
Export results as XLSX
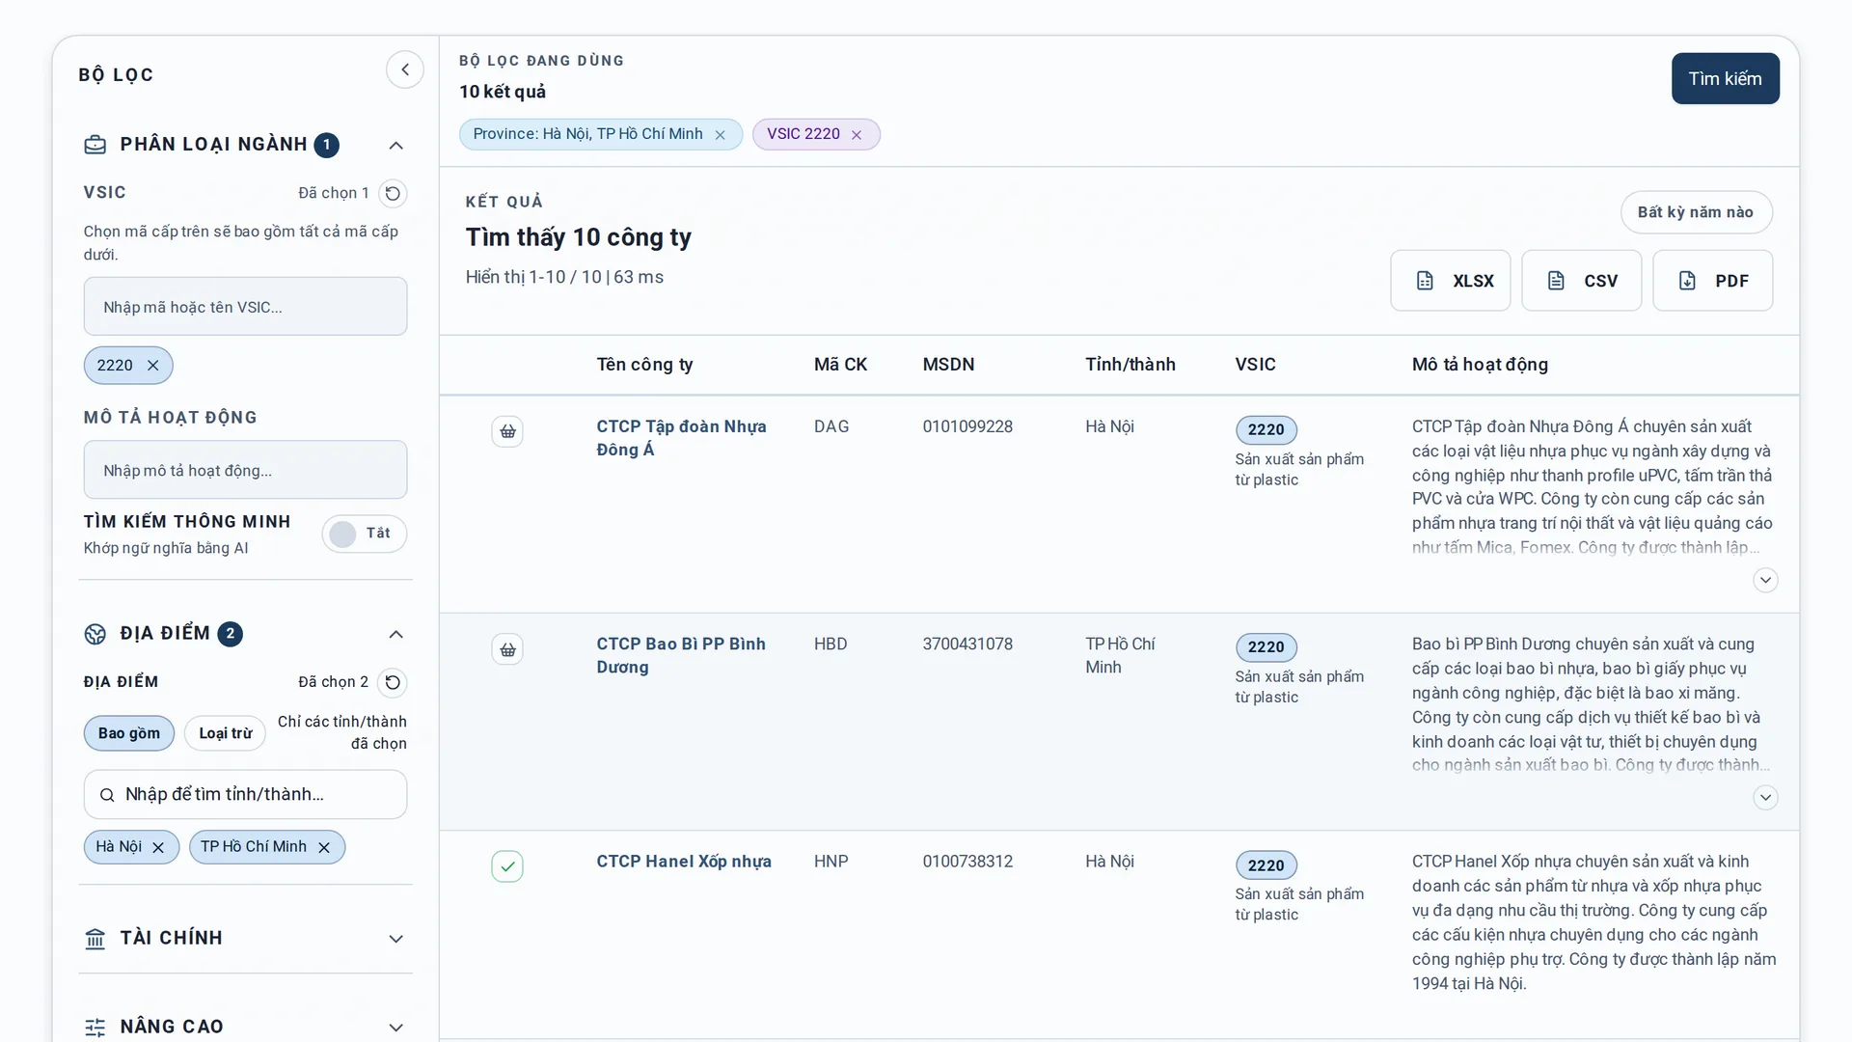[1451, 281]
